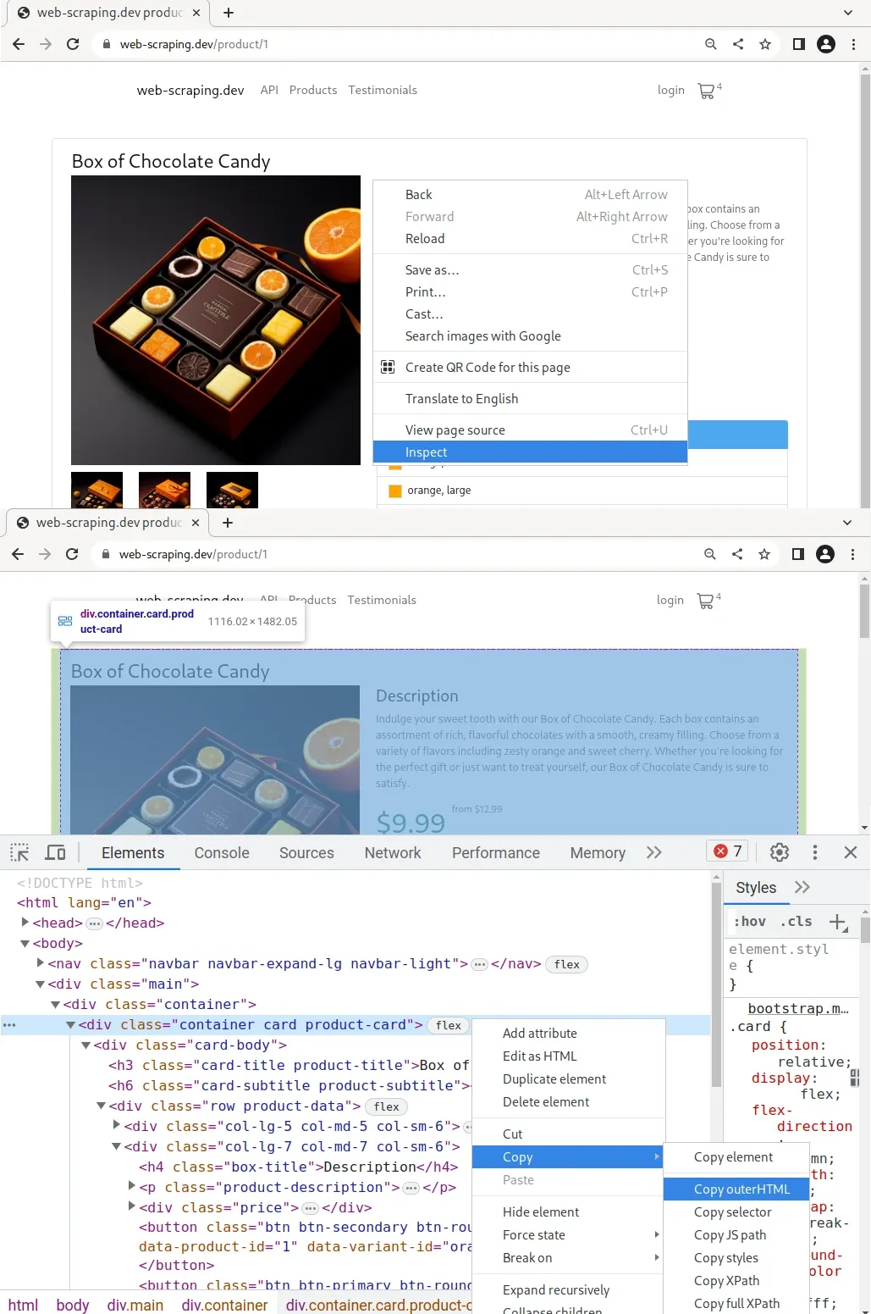This screenshot has height=1314, width=871.
Task: Click the orange color swatch for the variant
Action: 395,490
